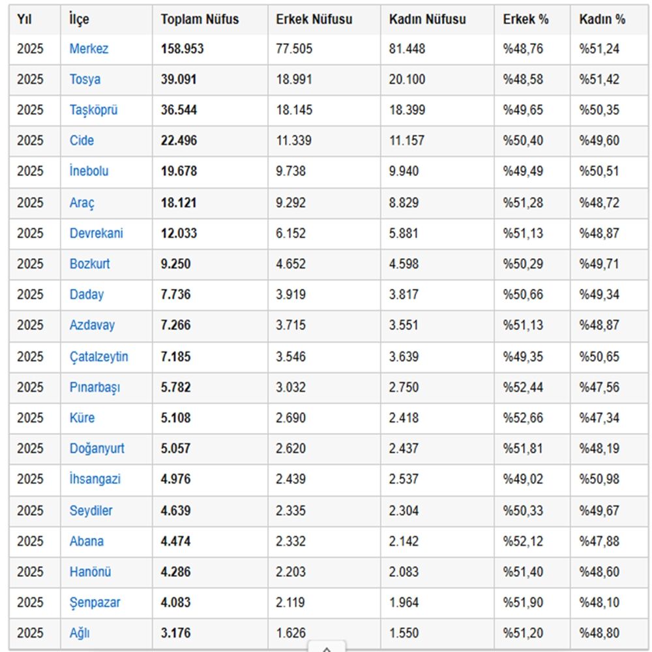This screenshot has width=652, height=652.
Task: Select the Ağlı link
Action: 80,633
